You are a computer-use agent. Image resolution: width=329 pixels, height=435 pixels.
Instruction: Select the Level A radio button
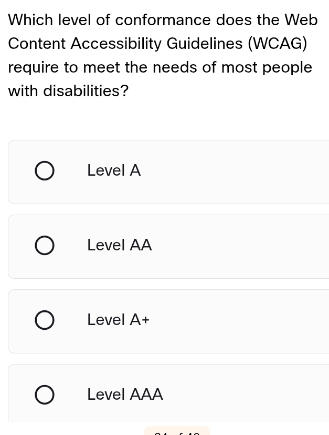(45, 171)
